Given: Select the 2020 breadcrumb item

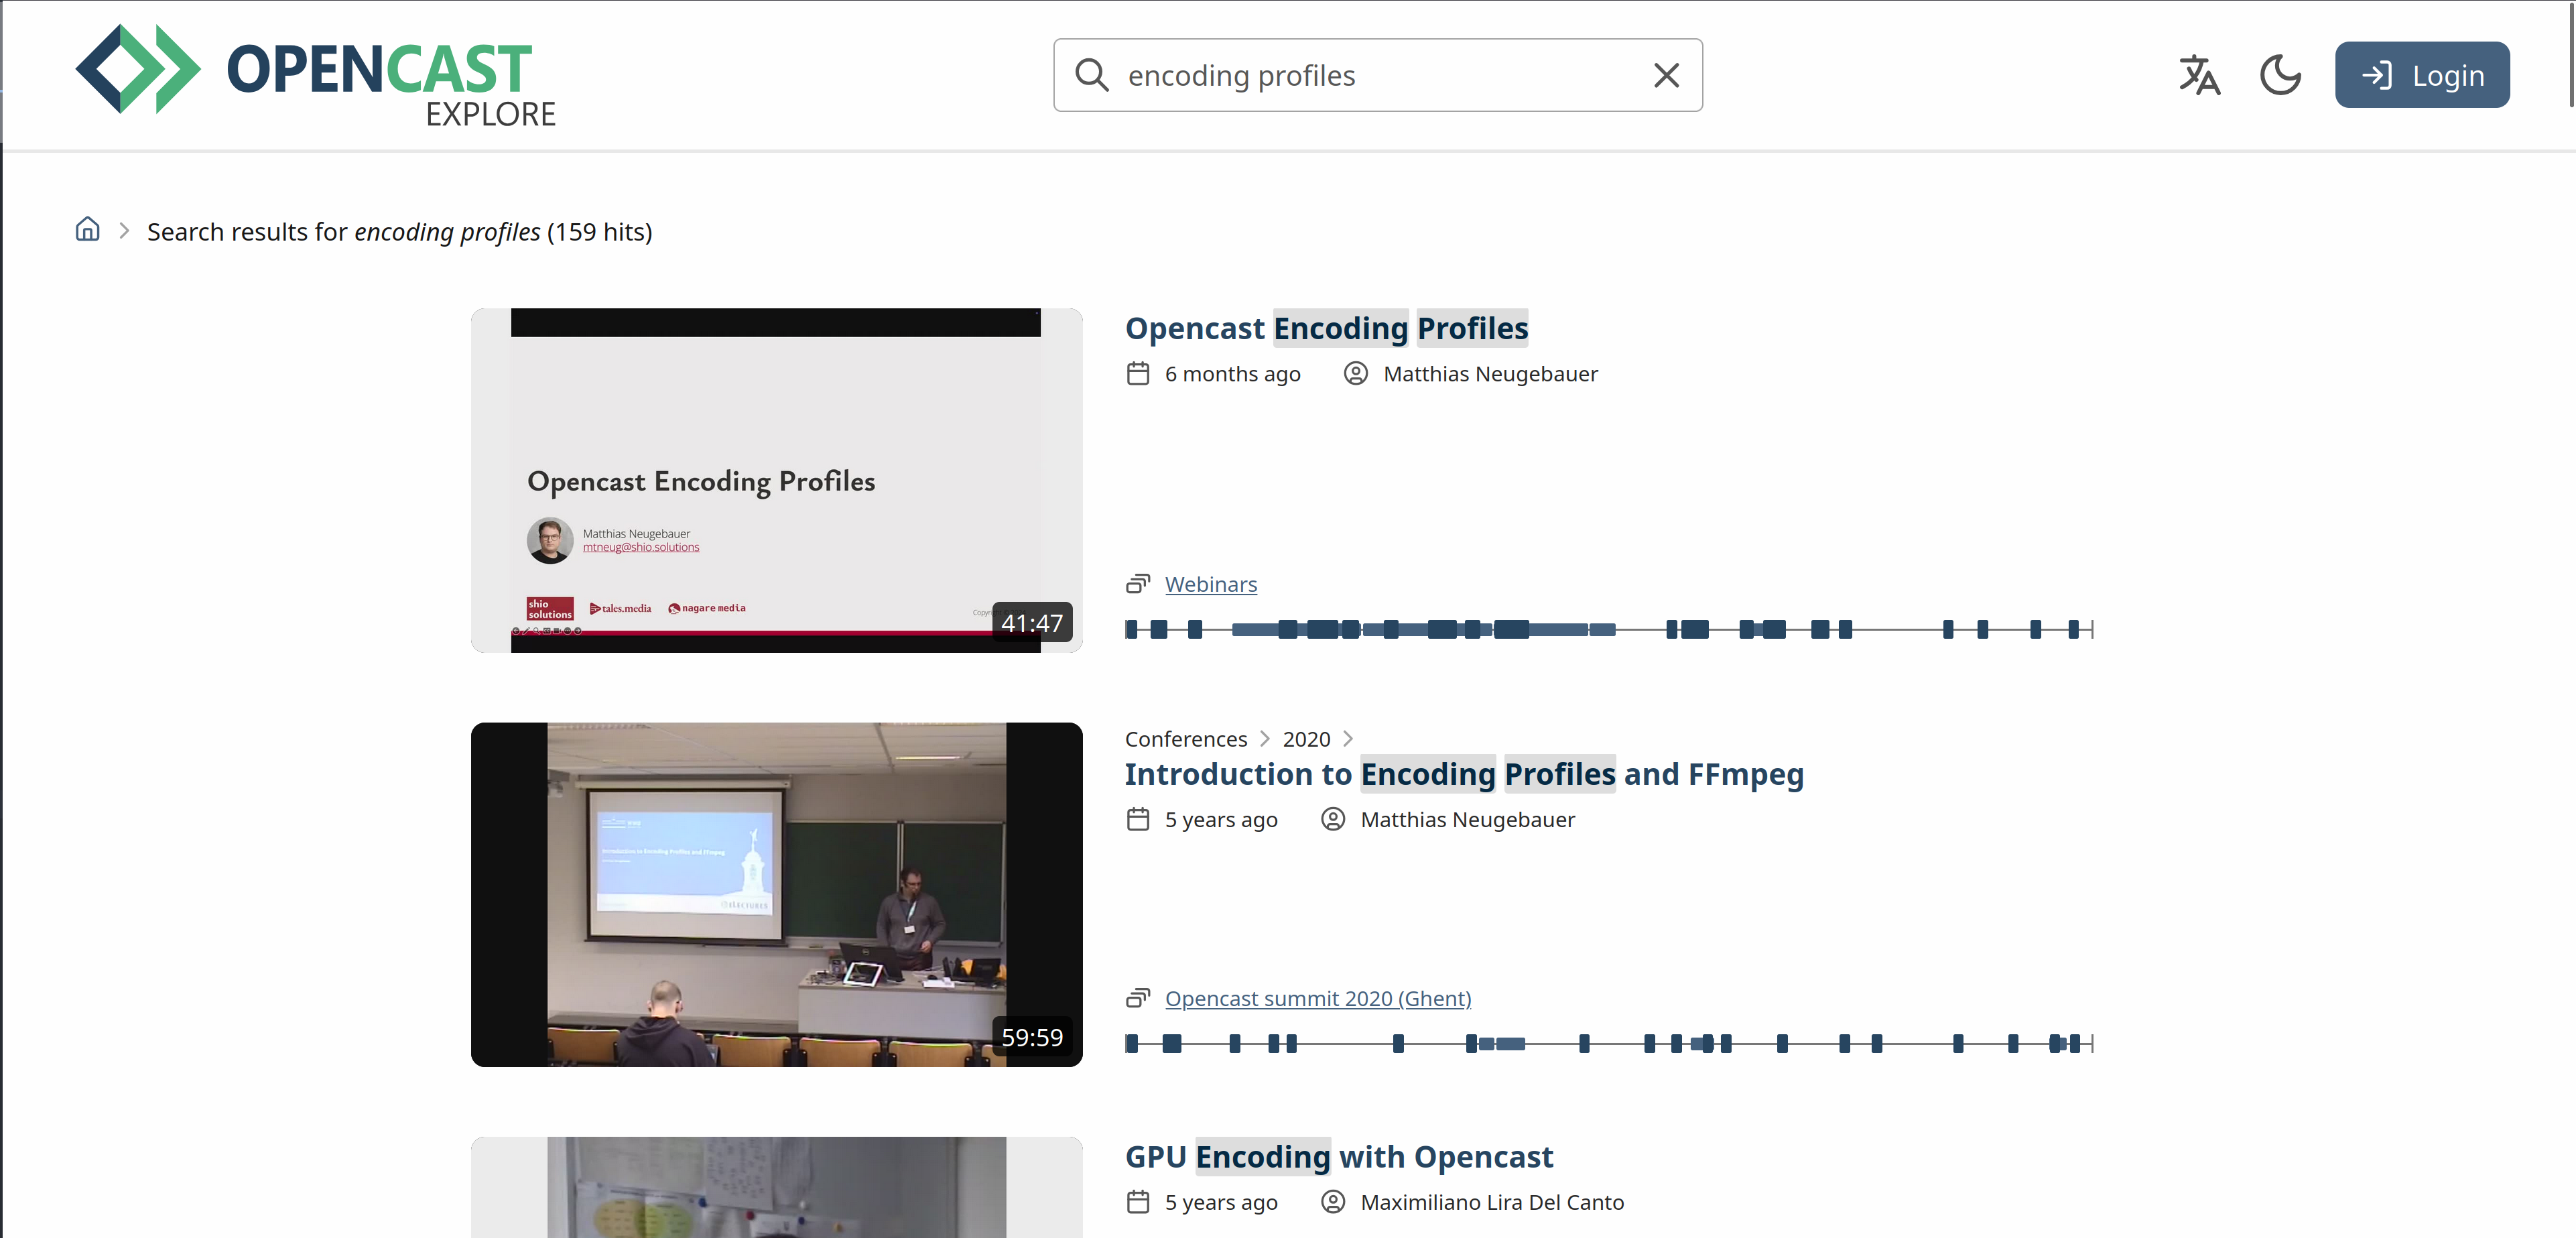Looking at the screenshot, I should [x=1306, y=739].
